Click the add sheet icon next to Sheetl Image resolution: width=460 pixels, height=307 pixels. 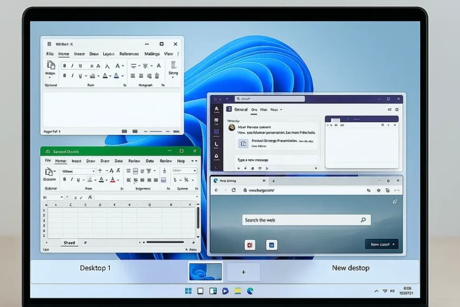[x=86, y=243]
